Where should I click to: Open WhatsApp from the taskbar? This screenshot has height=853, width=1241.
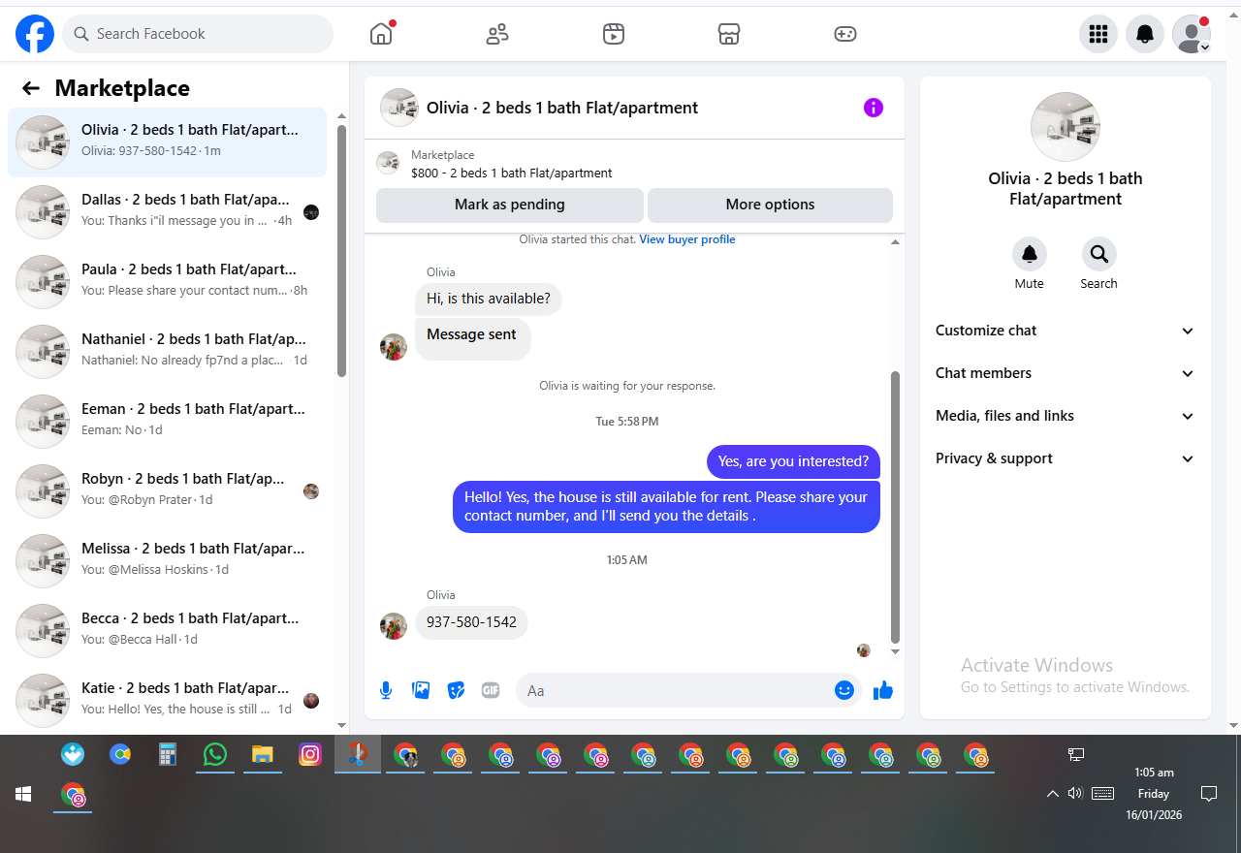[215, 754]
